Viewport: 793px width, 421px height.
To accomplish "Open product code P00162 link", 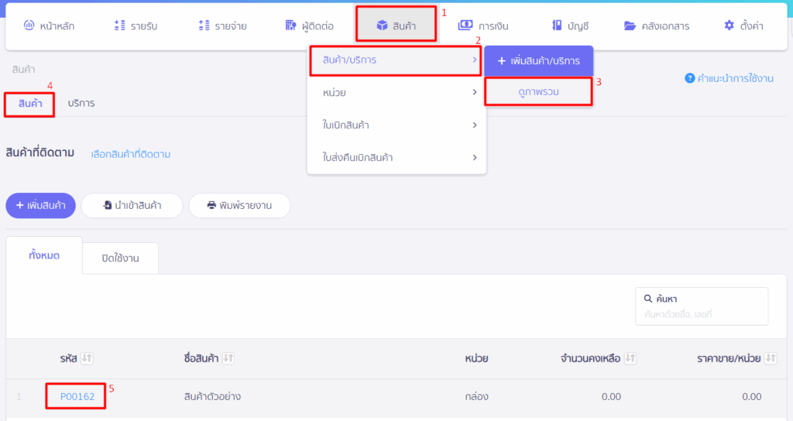I will (77, 397).
